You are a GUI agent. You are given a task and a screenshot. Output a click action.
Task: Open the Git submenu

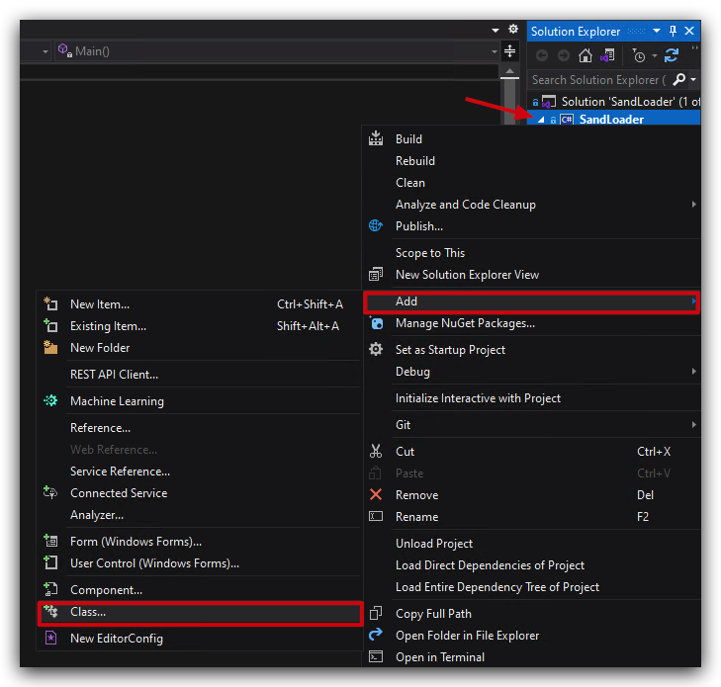click(x=531, y=425)
